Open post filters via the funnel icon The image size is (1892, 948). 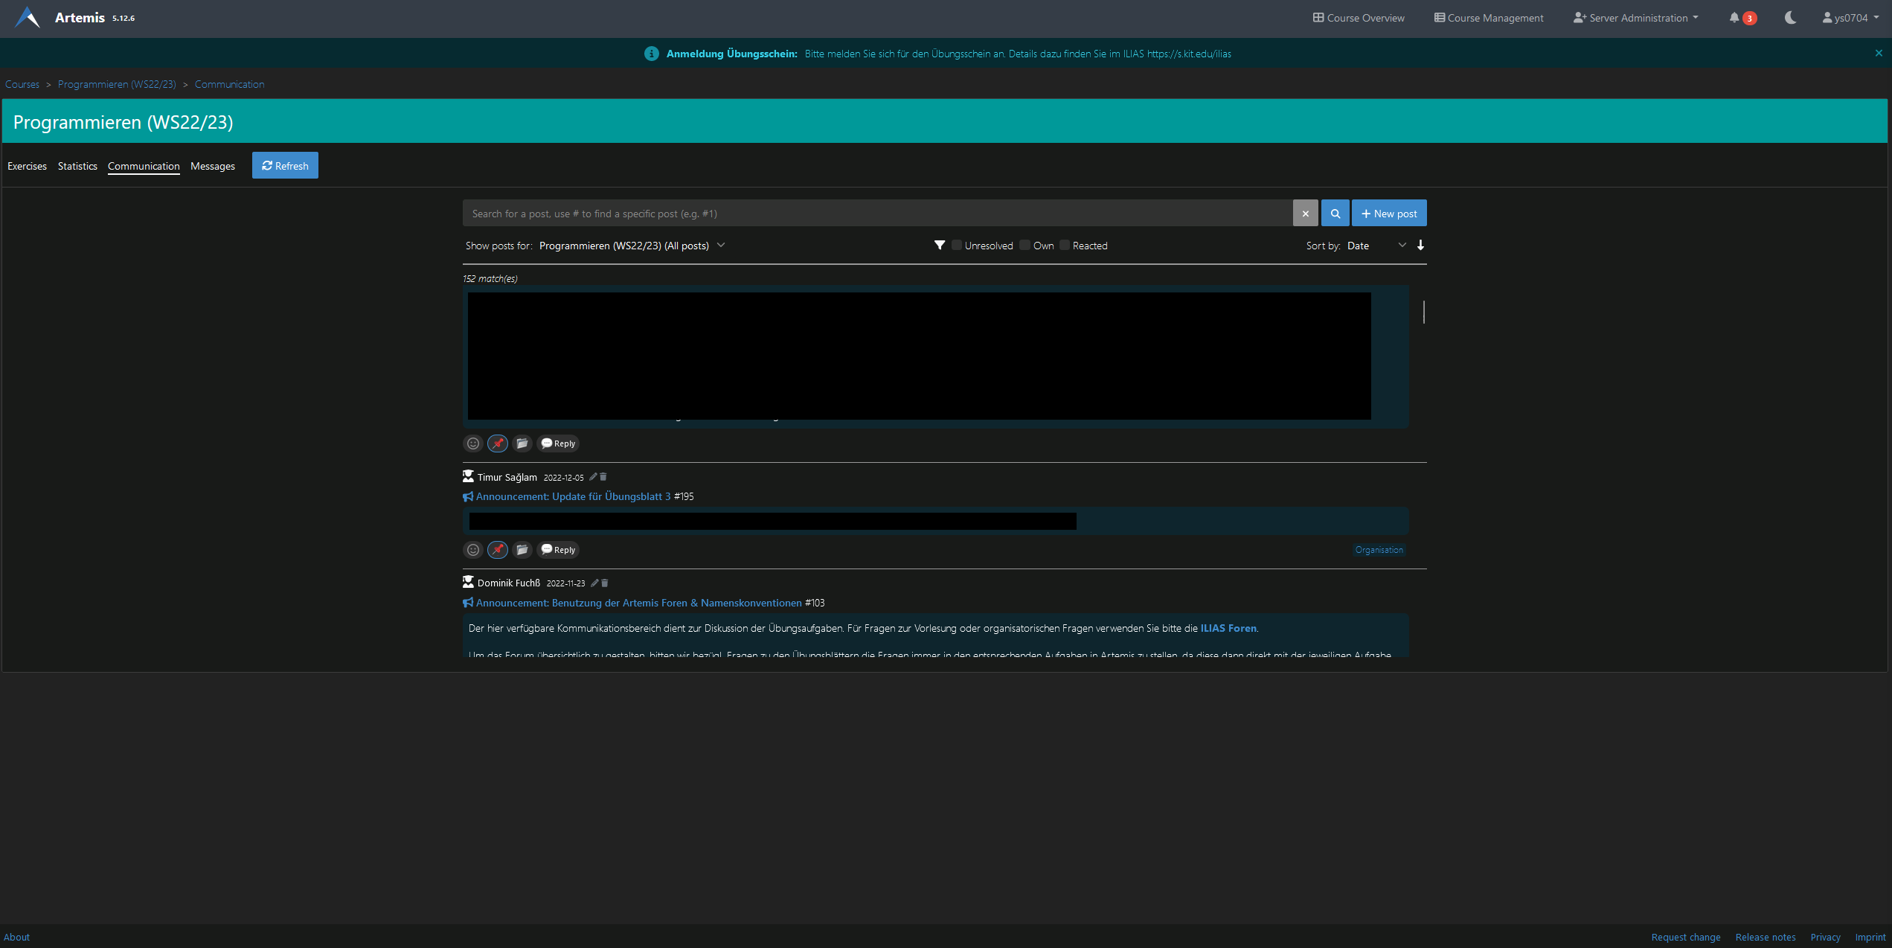click(939, 245)
